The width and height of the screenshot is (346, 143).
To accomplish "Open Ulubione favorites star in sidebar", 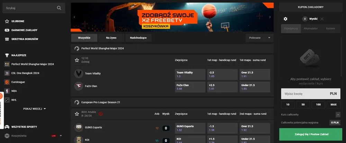I will [7, 21].
